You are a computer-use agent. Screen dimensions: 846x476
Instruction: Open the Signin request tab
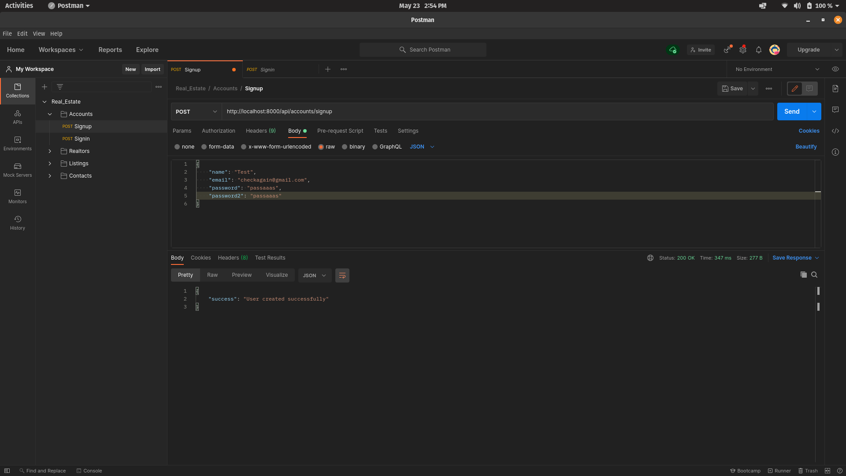(267, 70)
